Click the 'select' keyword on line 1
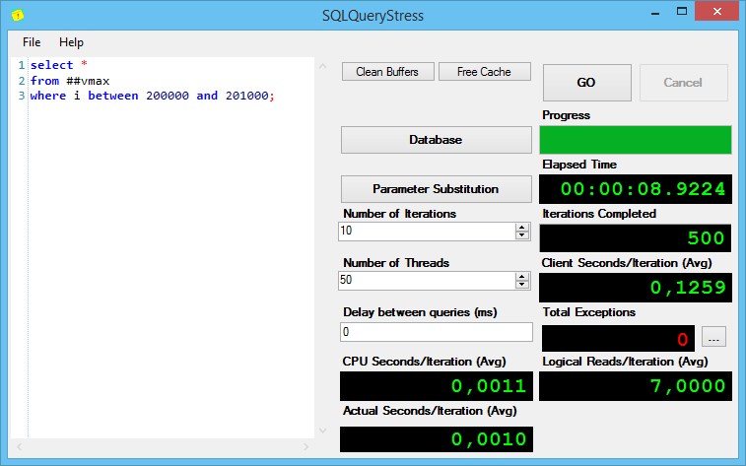 tap(52, 65)
